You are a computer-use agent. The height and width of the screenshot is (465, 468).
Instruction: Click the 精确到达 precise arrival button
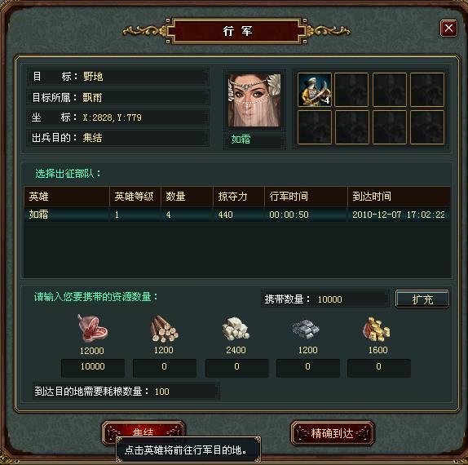pos(332,433)
